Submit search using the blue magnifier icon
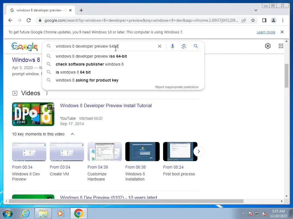 (196, 46)
